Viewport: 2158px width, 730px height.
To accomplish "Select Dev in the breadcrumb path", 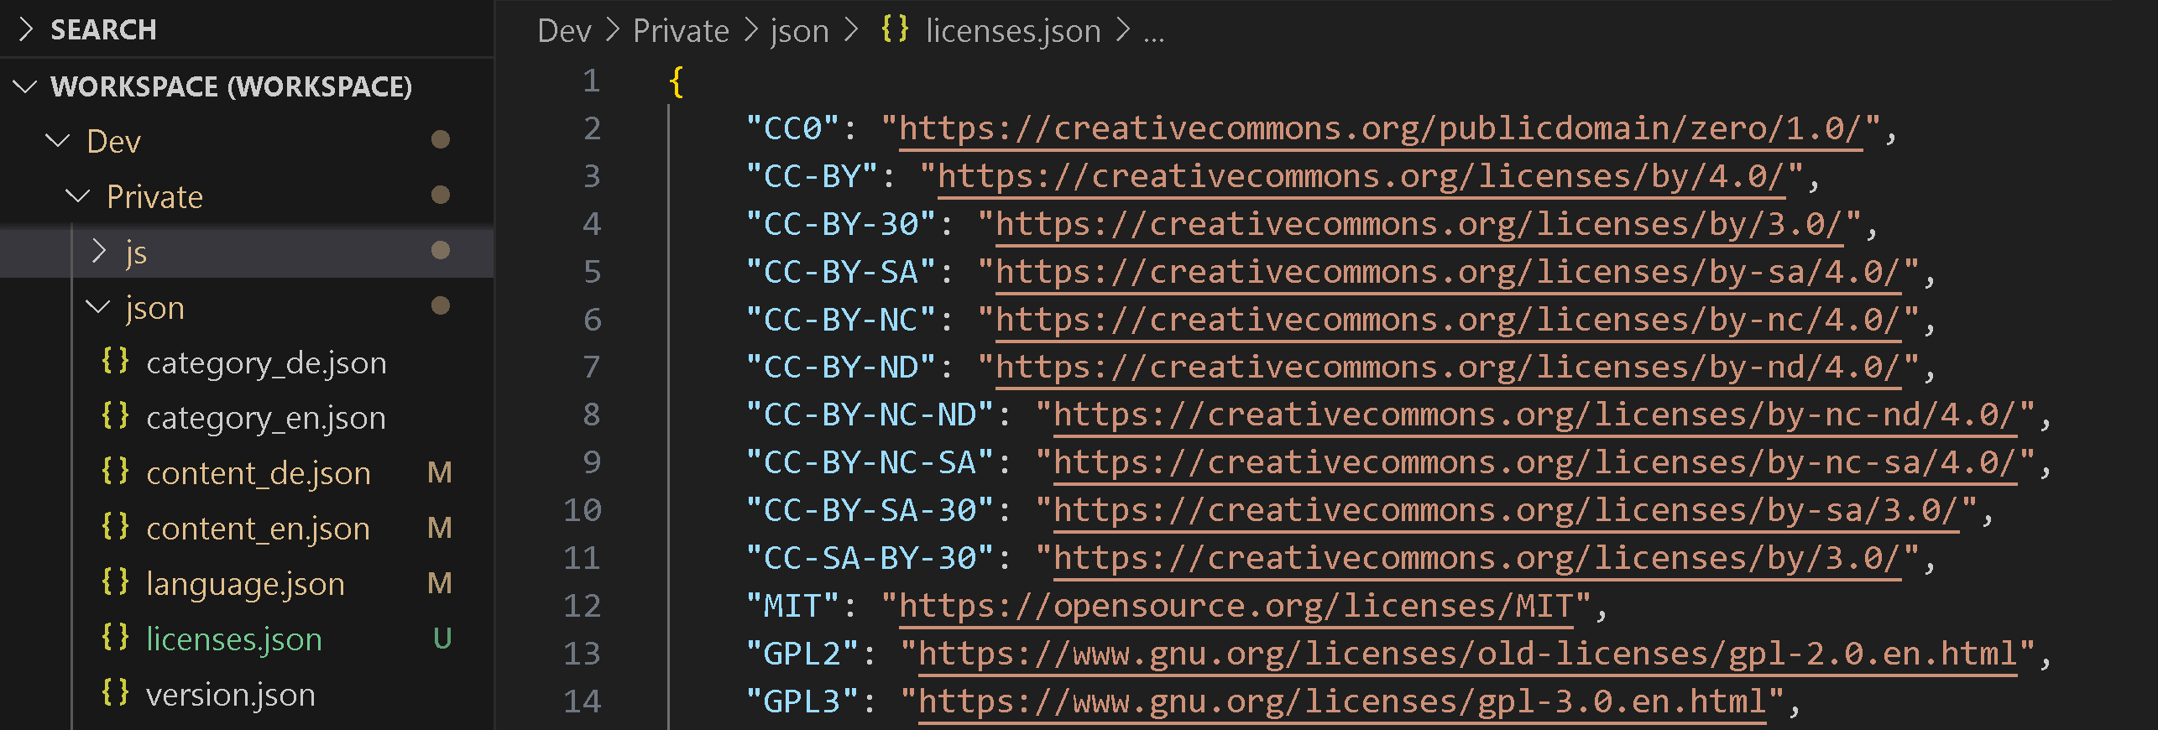I will point(564,31).
